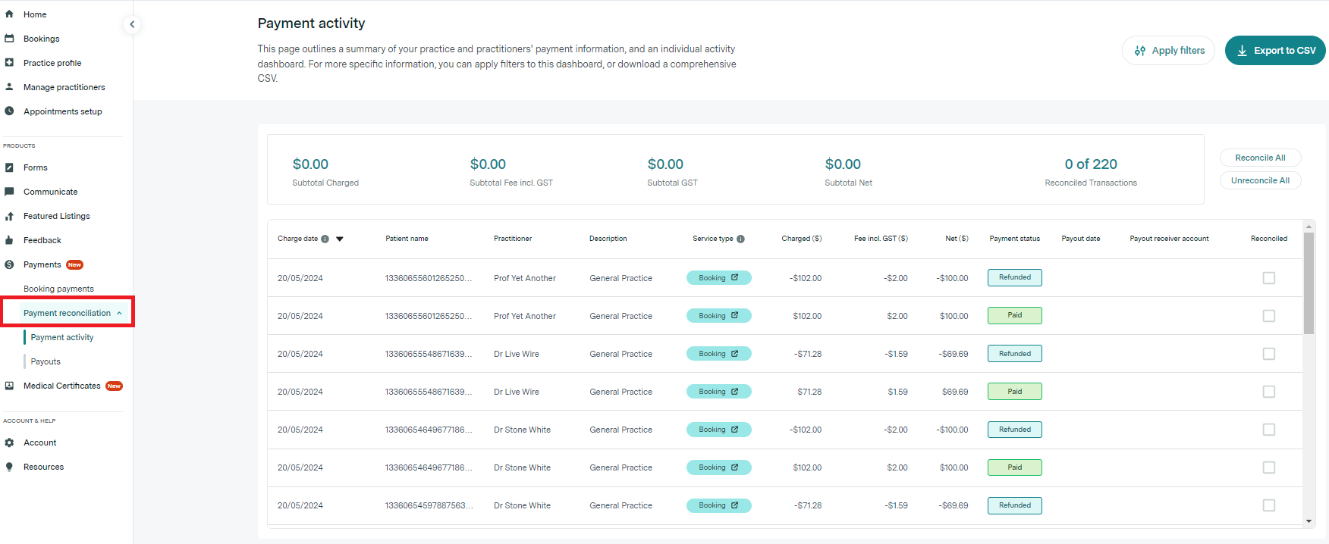The height and width of the screenshot is (544, 1329).
Task: Collapse the left sidebar with chevron
Action: (132, 24)
